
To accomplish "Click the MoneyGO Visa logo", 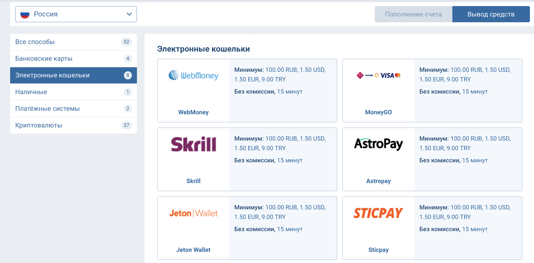I will pos(378,75).
